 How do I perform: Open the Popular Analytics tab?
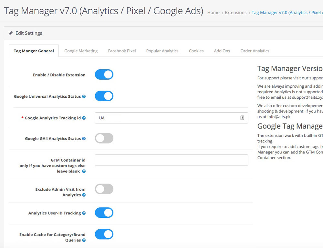(162, 51)
